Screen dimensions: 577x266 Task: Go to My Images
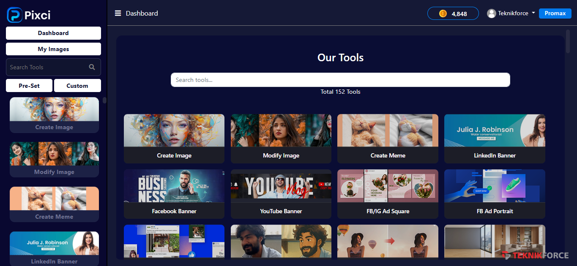coord(53,49)
